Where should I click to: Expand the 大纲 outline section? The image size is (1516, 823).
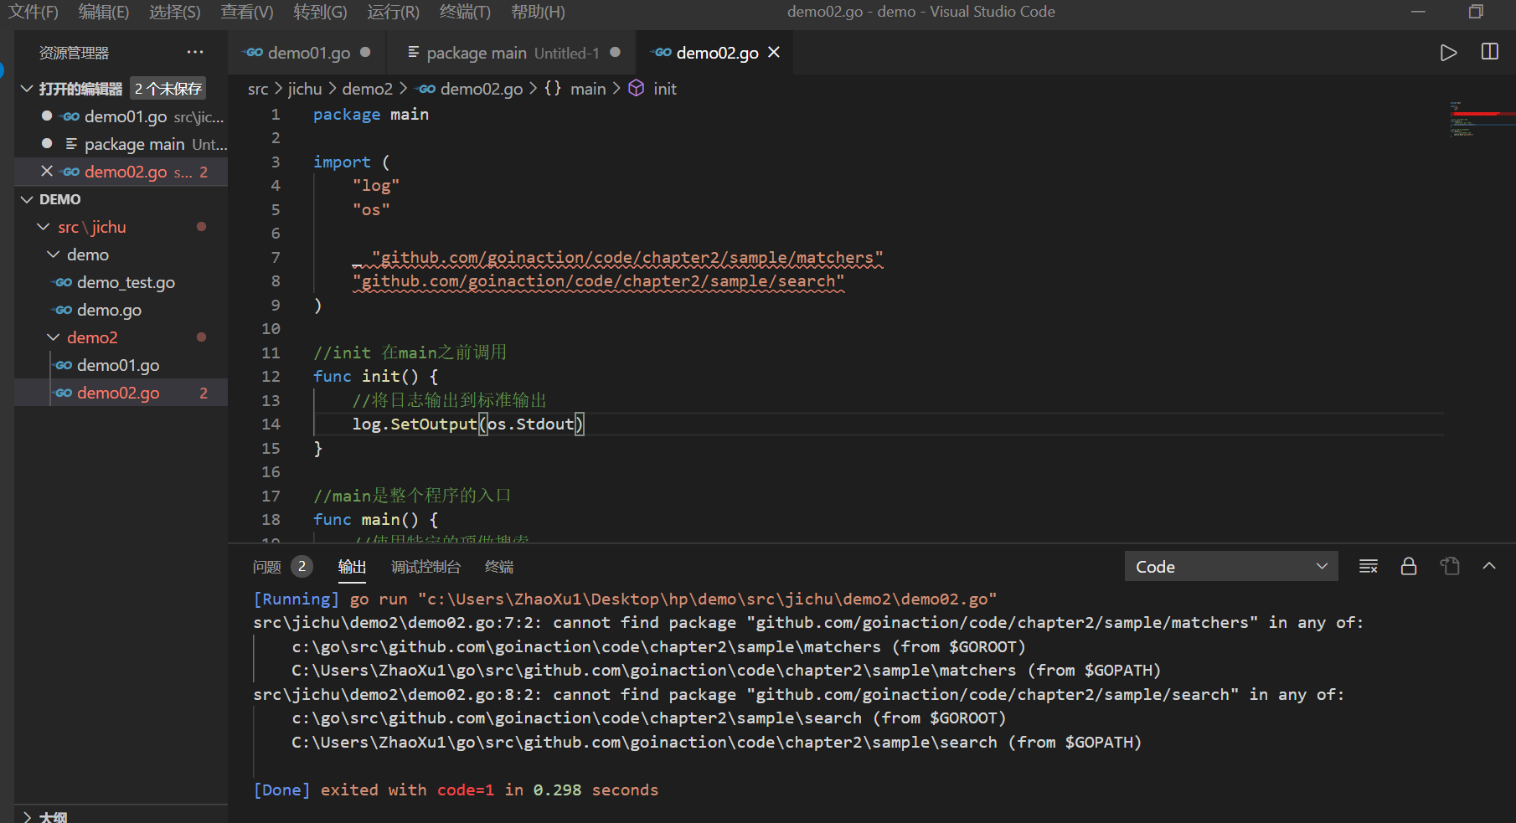pyautogui.click(x=27, y=816)
